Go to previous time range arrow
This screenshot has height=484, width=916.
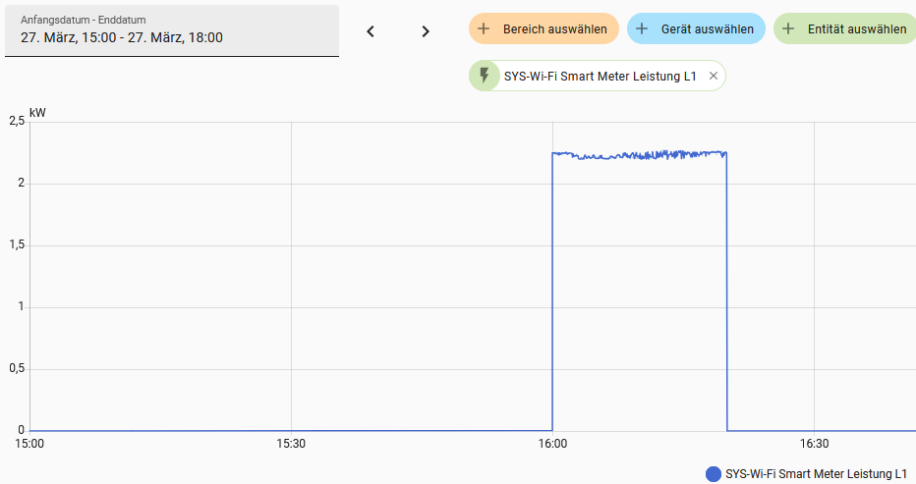371,31
